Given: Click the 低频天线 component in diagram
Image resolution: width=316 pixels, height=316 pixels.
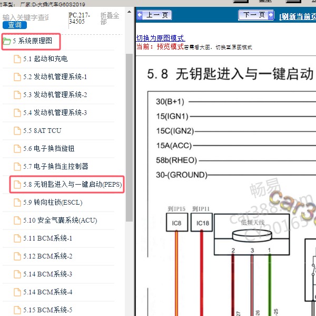Looking at the screenshot, I should point(252,234).
